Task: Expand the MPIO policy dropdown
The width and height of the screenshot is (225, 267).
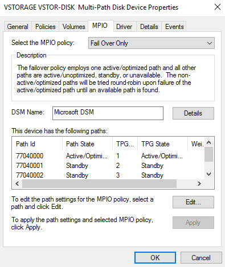Action: pyautogui.click(x=152, y=43)
